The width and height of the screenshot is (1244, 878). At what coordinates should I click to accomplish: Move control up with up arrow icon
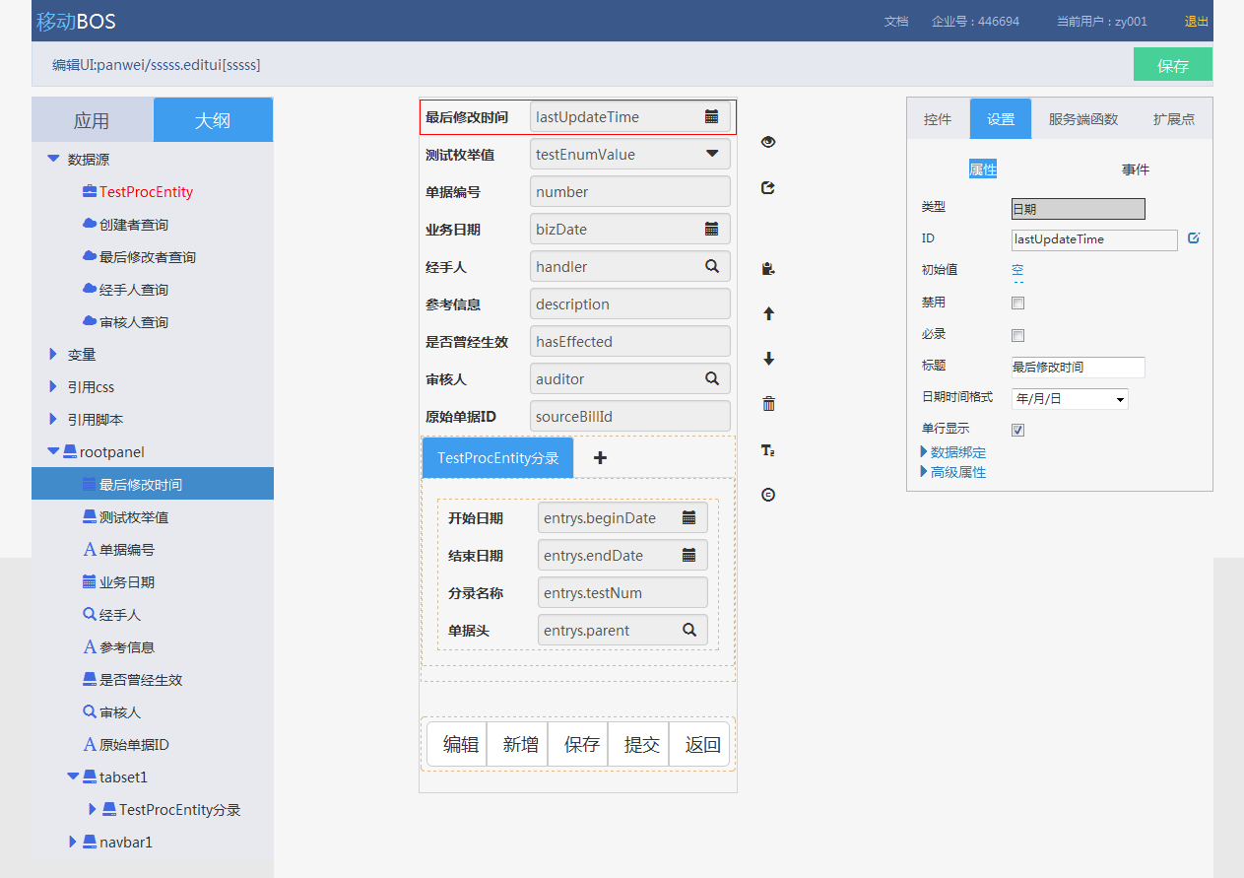769,313
